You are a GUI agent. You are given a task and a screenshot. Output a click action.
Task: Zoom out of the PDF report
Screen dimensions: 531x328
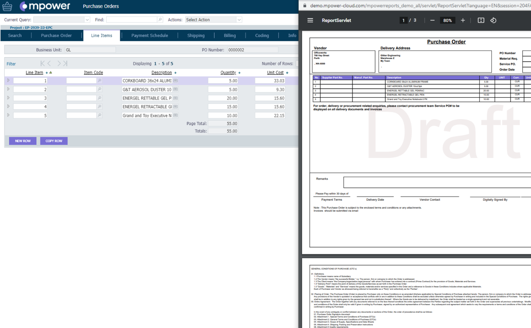tap(432, 20)
